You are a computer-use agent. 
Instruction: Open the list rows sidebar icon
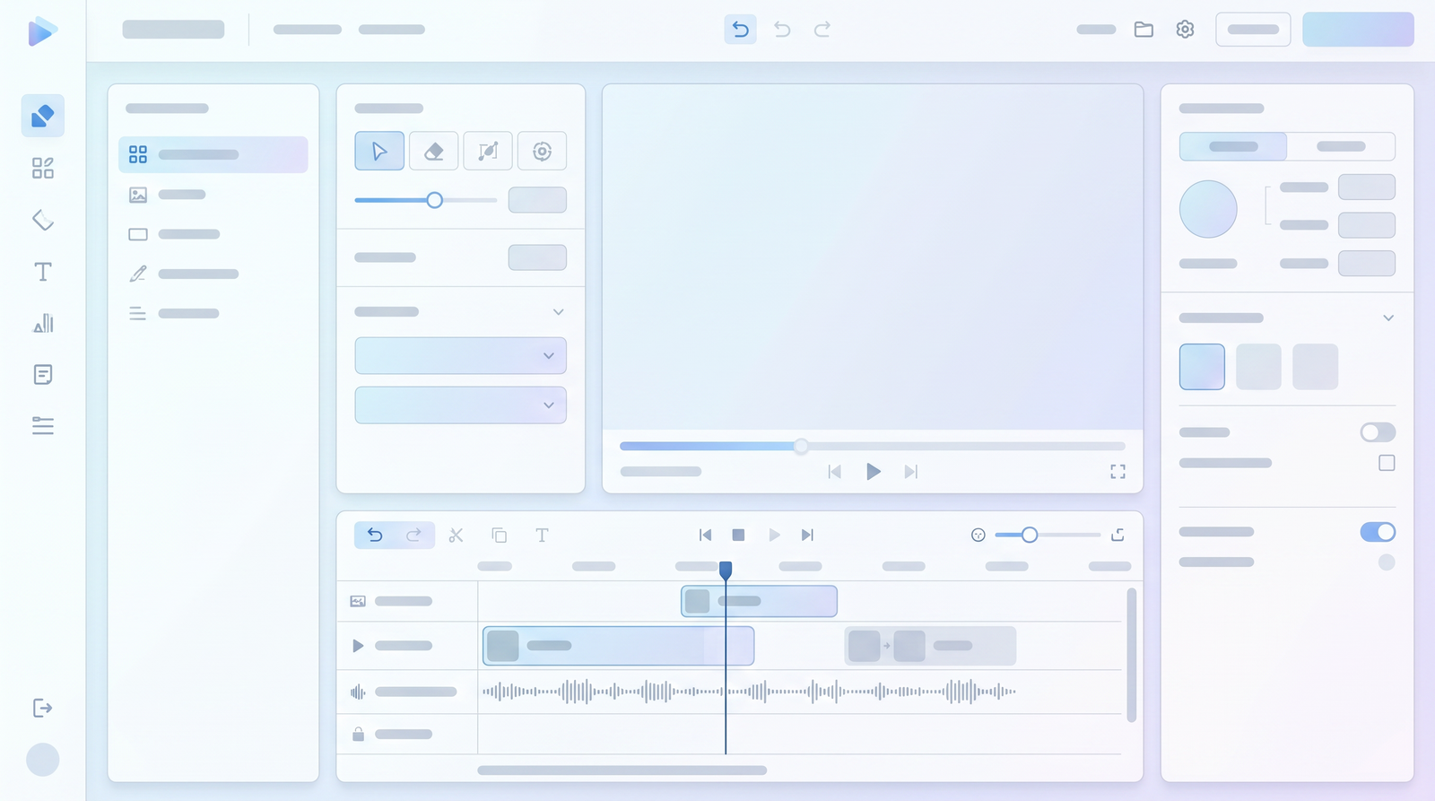43,425
